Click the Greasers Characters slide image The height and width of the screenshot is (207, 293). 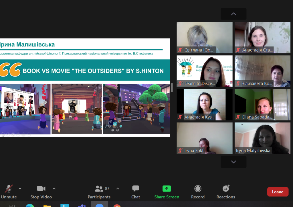coord(25,109)
